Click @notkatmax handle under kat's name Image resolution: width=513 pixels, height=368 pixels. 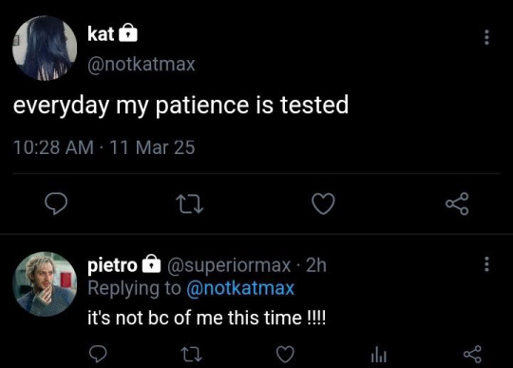[142, 64]
